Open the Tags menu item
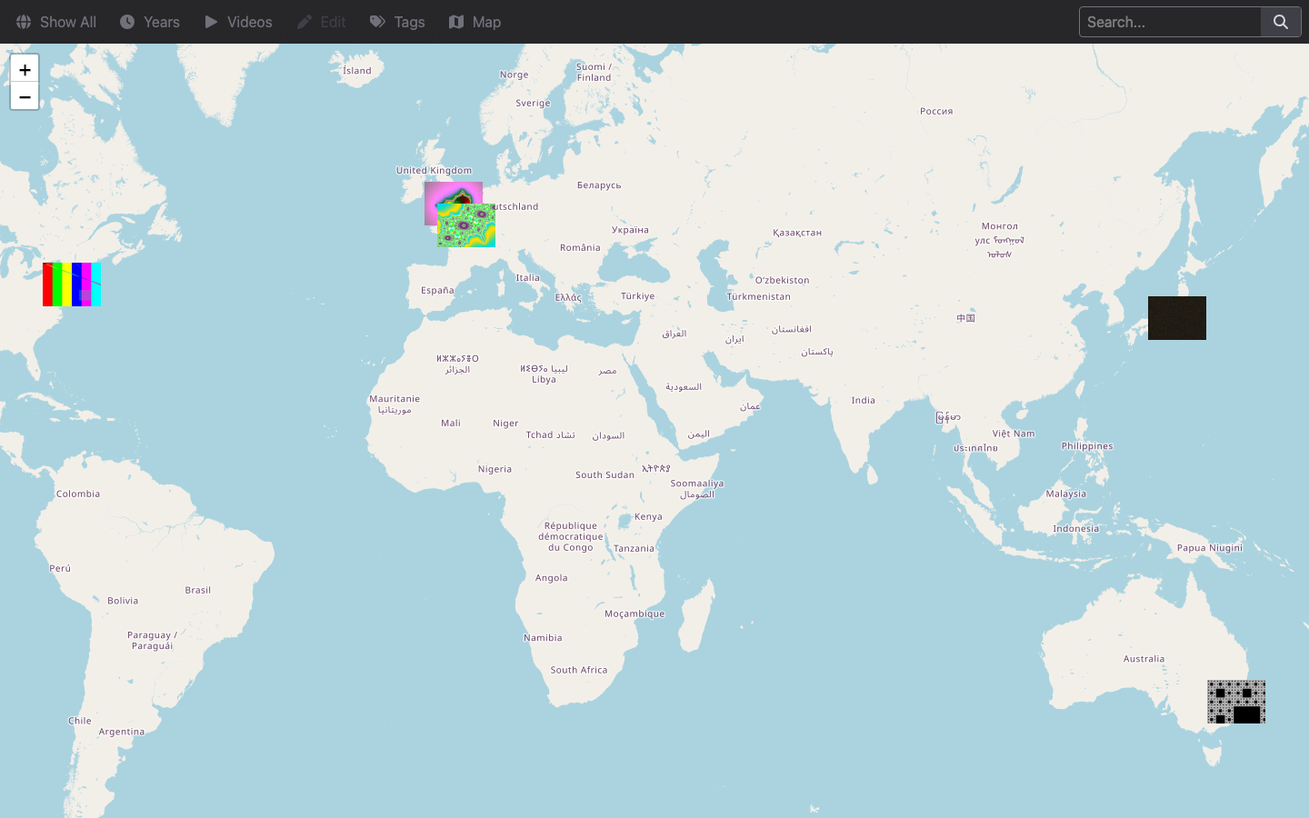The image size is (1309, 818). click(397, 22)
